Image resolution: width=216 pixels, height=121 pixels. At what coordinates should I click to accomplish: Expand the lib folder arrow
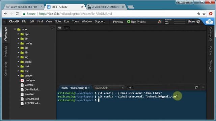[18, 52]
